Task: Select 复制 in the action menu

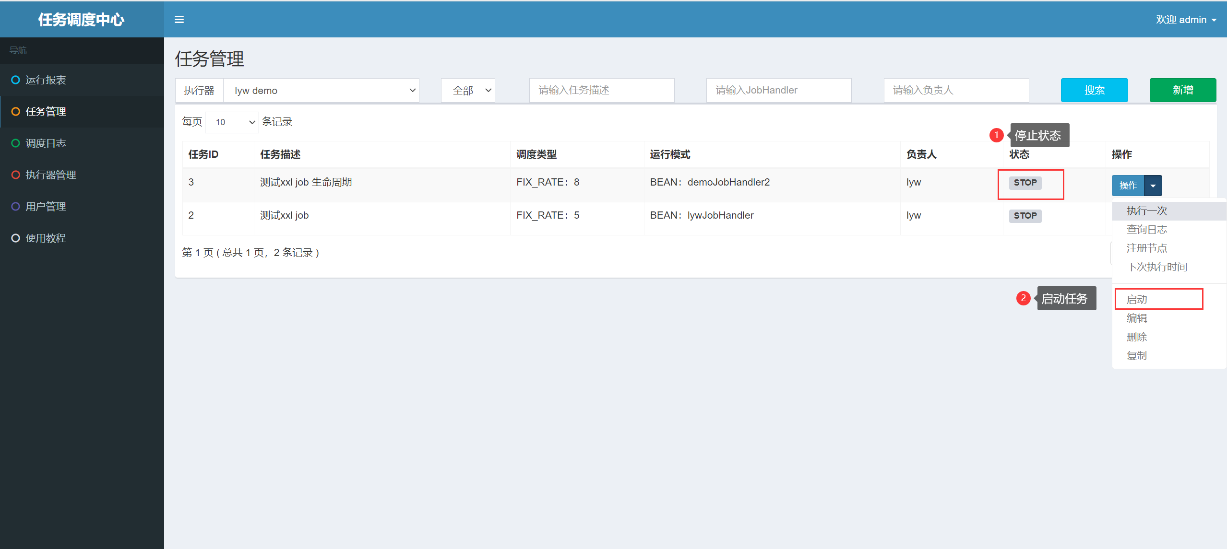Action: click(x=1169, y=356)
